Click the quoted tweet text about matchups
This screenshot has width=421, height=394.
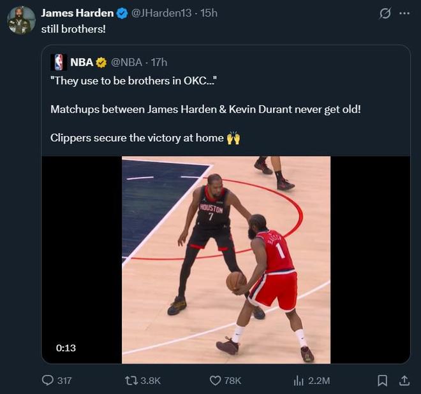point(205,109)
